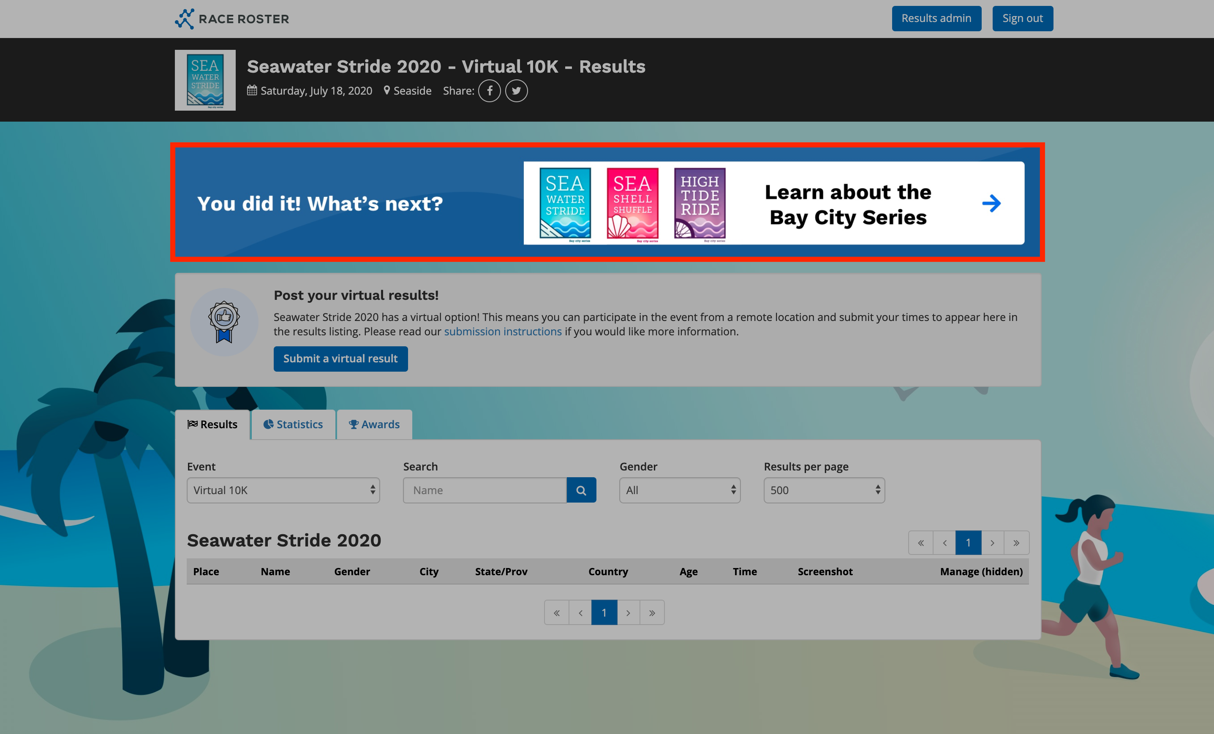
Task: Open the Gender filter dropdown
Action: (x=679, y=490)
